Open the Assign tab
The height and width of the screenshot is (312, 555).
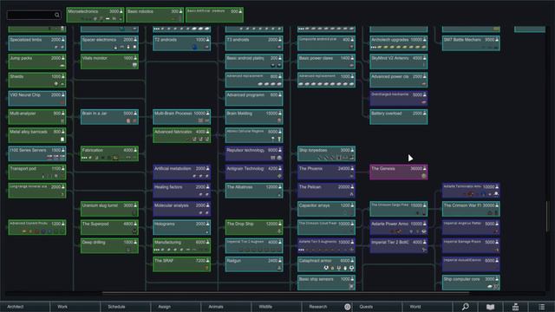176,307
